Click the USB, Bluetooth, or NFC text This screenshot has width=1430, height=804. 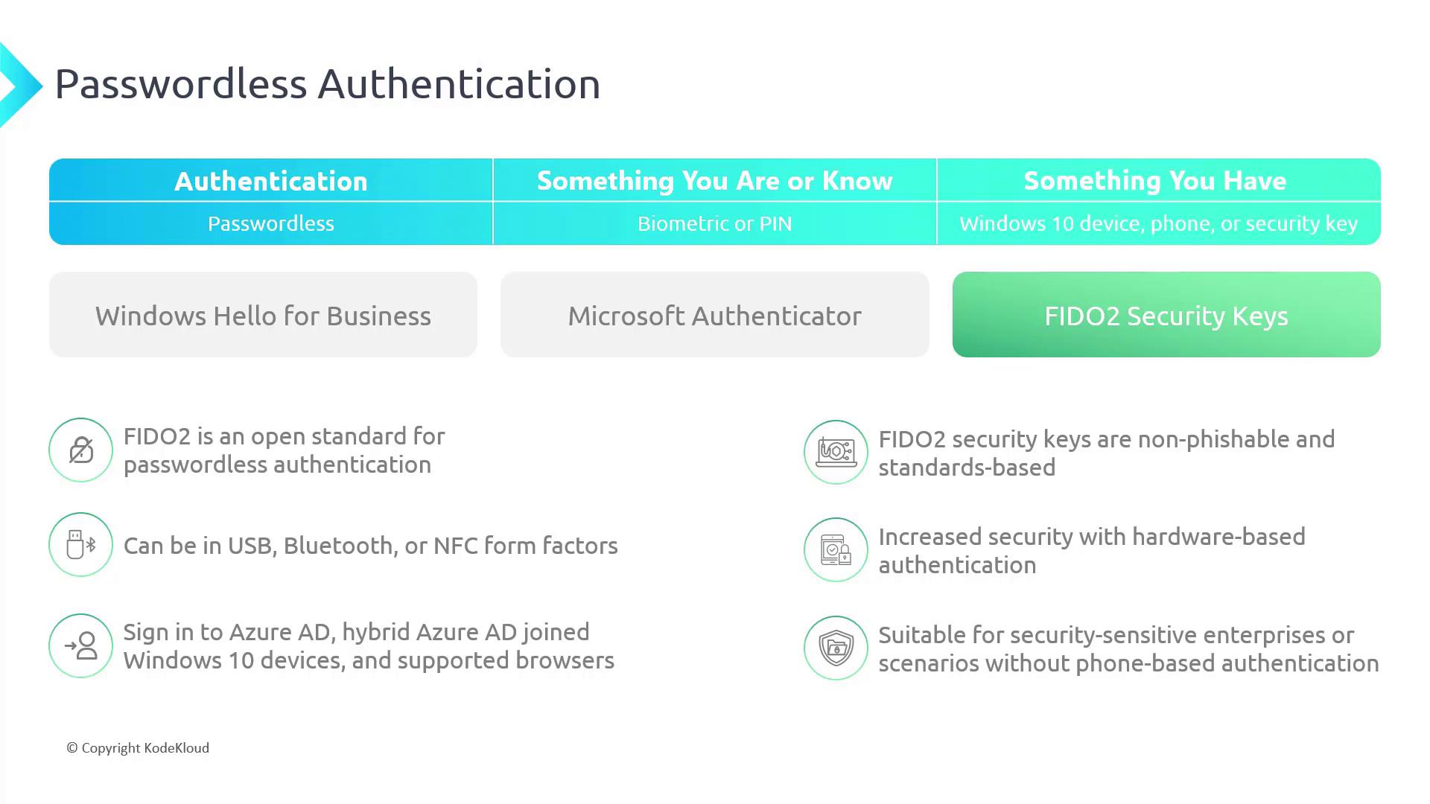370,546
